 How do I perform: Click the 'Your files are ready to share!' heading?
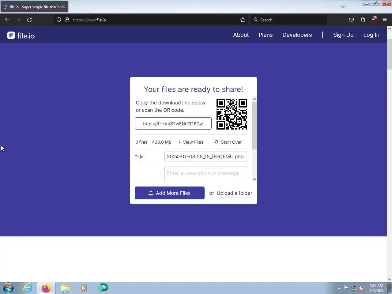194,89
